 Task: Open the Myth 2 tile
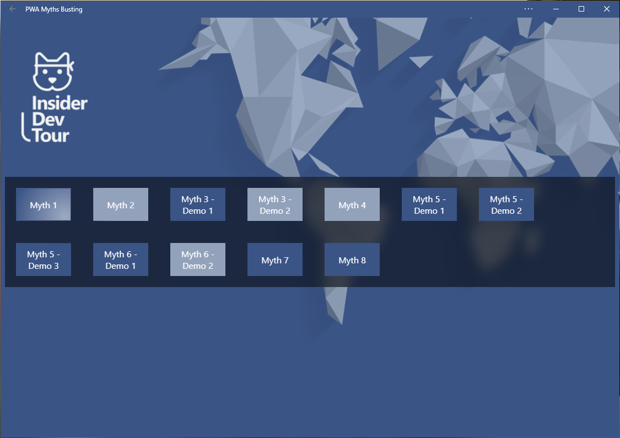click(x=121, y=204)
